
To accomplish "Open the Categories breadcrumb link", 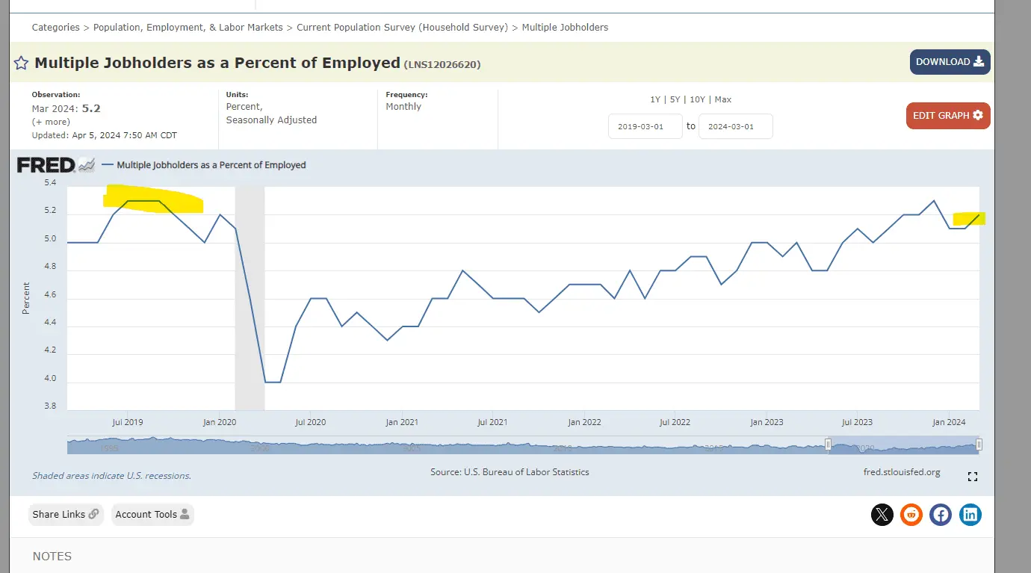I will 55,28.
